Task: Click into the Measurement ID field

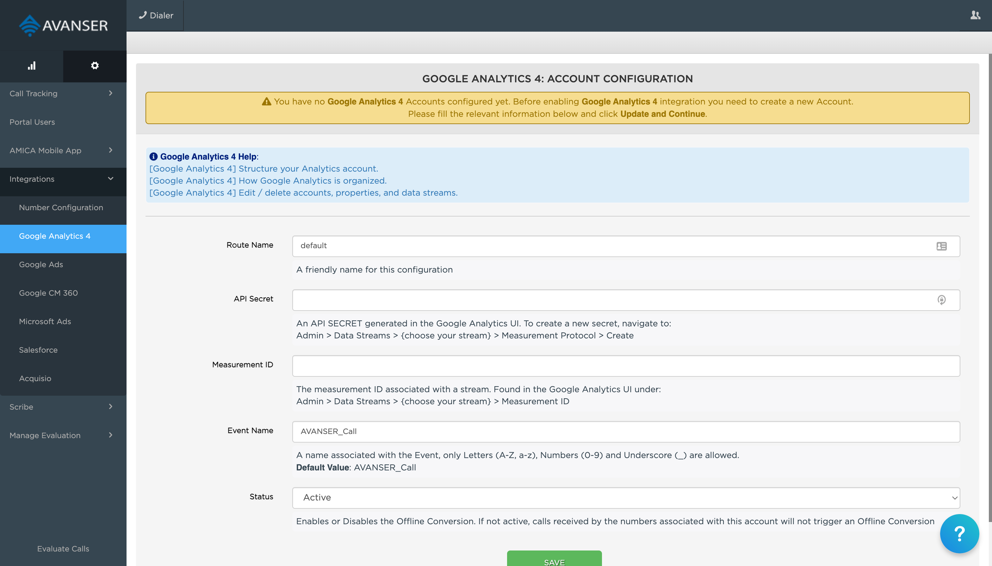Action: click(x=626, y=366)
